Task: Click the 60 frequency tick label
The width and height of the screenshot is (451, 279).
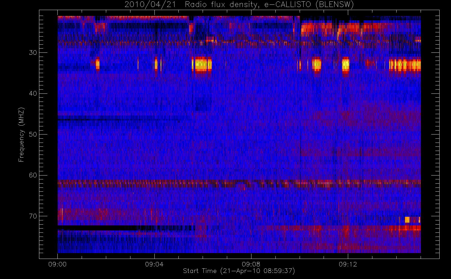Action: point(33,175)
